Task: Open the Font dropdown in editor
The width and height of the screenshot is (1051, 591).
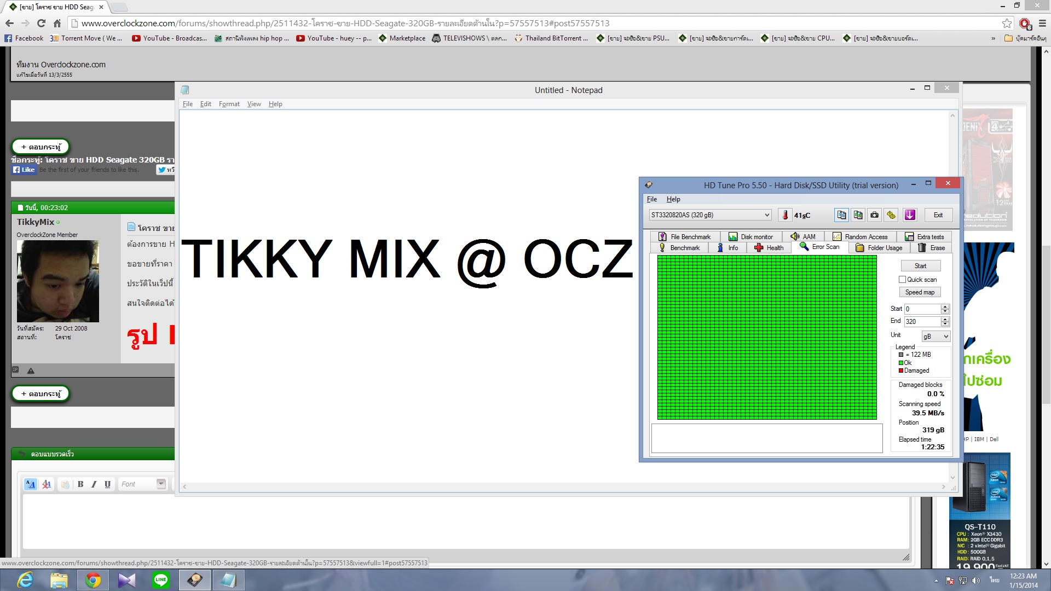Action: coord(161,484)
